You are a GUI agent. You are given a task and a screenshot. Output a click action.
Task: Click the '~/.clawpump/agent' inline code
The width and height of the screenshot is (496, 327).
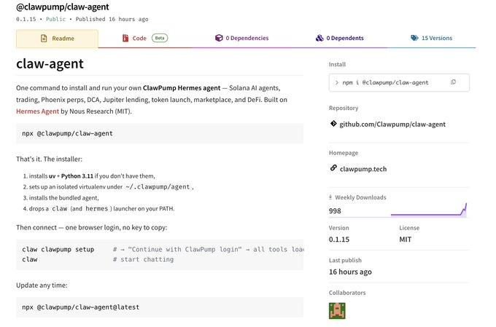158,186
